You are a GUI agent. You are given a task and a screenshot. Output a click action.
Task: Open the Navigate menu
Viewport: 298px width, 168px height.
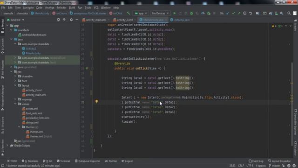28,8
